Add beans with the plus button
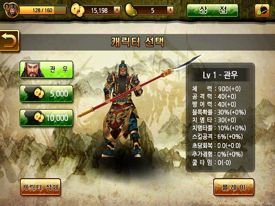Image resolution: width=275 pixels, height=206 pixels. pyautogui.click(x=170, y=10)
